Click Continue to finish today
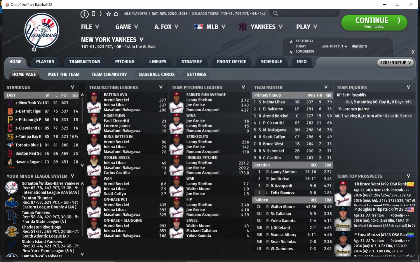The height and width of the screenshot is (262, 420). click(374, 22)
